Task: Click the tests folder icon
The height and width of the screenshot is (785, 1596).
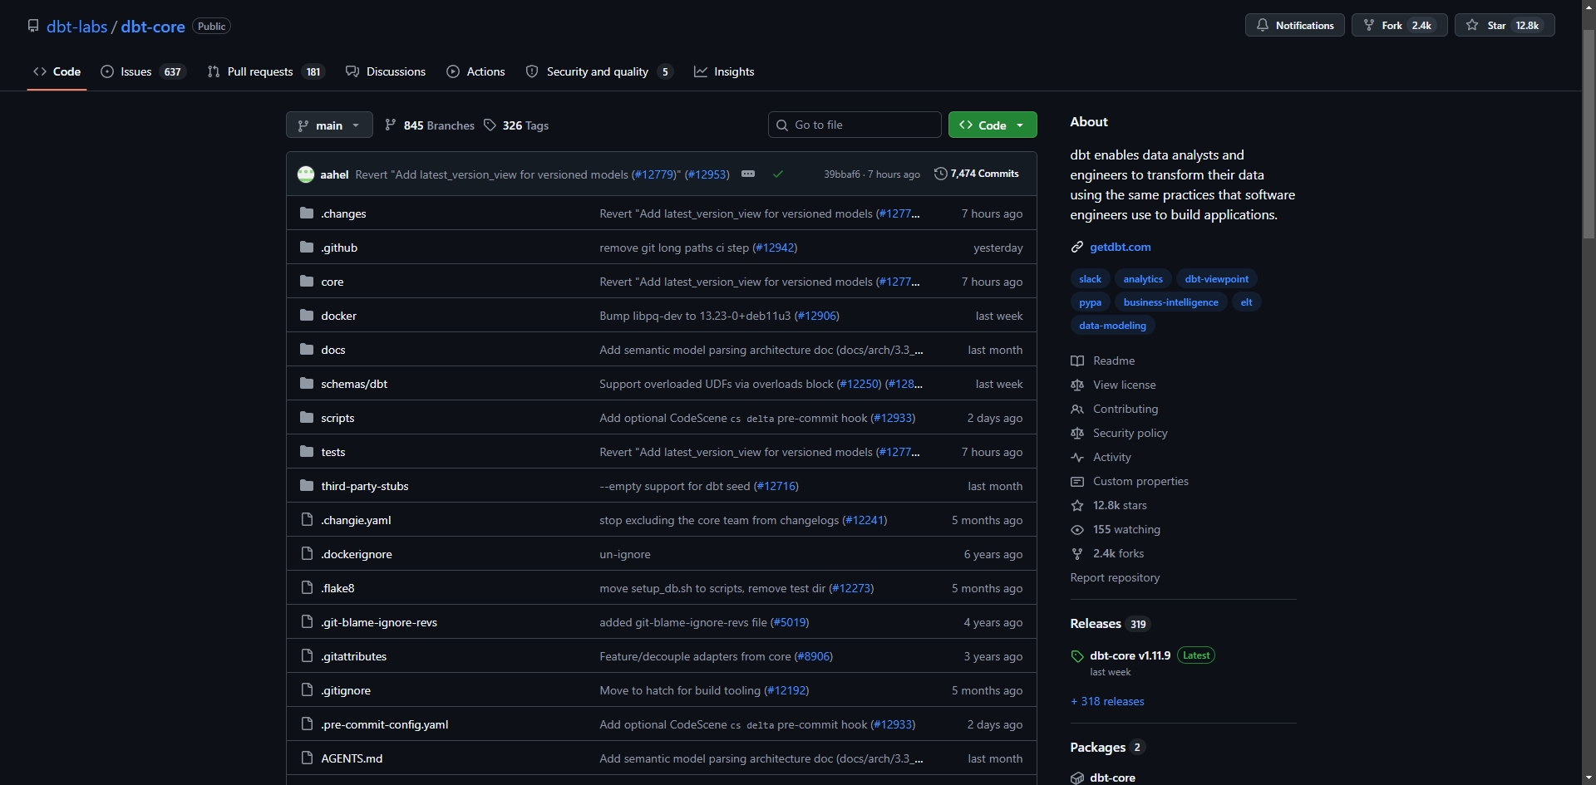Action: (307, 451)
